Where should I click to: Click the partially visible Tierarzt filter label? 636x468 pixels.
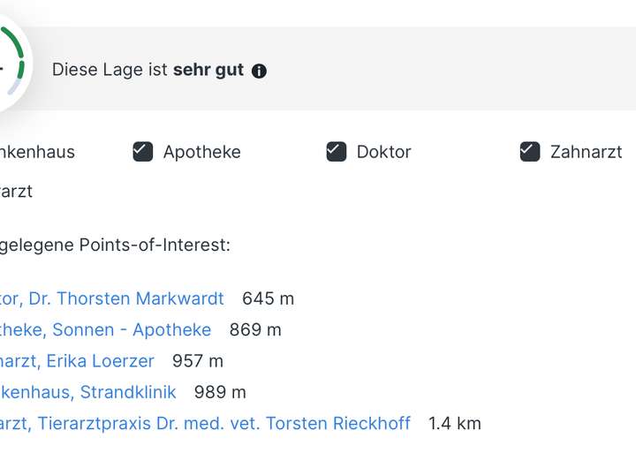[x=16, y=192]
